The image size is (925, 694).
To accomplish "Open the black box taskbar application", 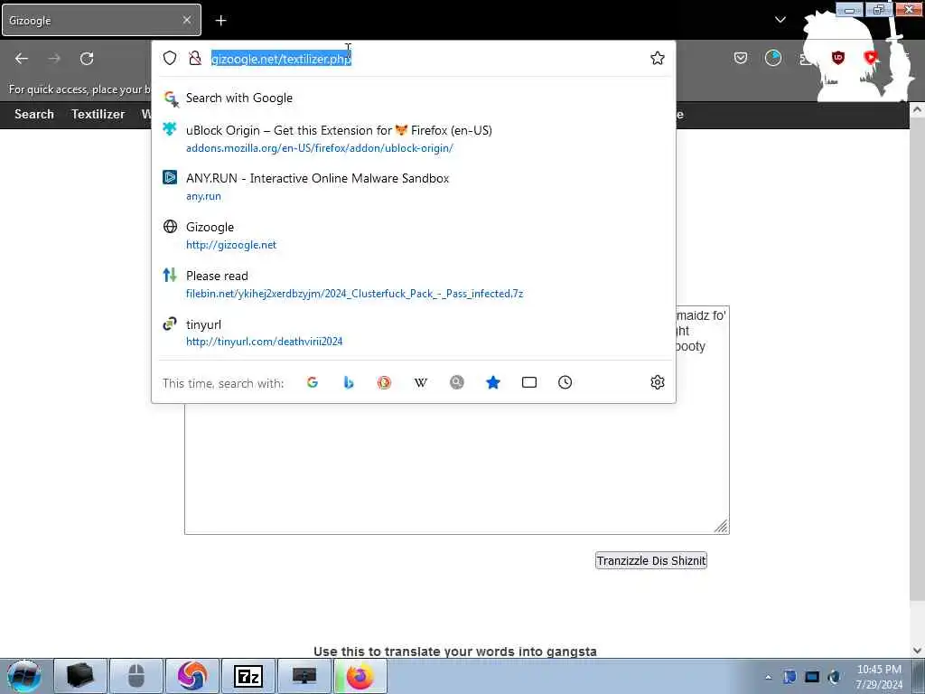I will point(80,676).
